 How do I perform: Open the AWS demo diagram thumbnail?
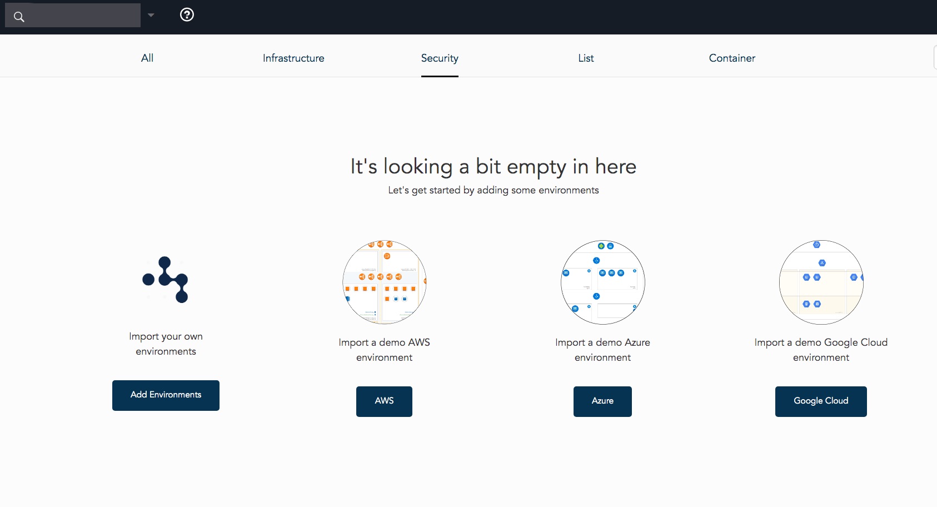click(x=385, y=282)
